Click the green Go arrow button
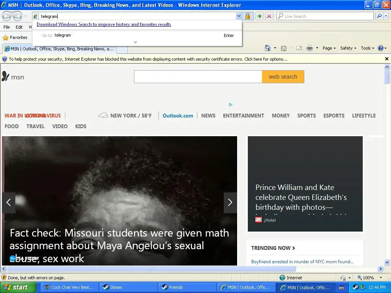The width and height of the screenshot is (391, 293). pos(259,16)
